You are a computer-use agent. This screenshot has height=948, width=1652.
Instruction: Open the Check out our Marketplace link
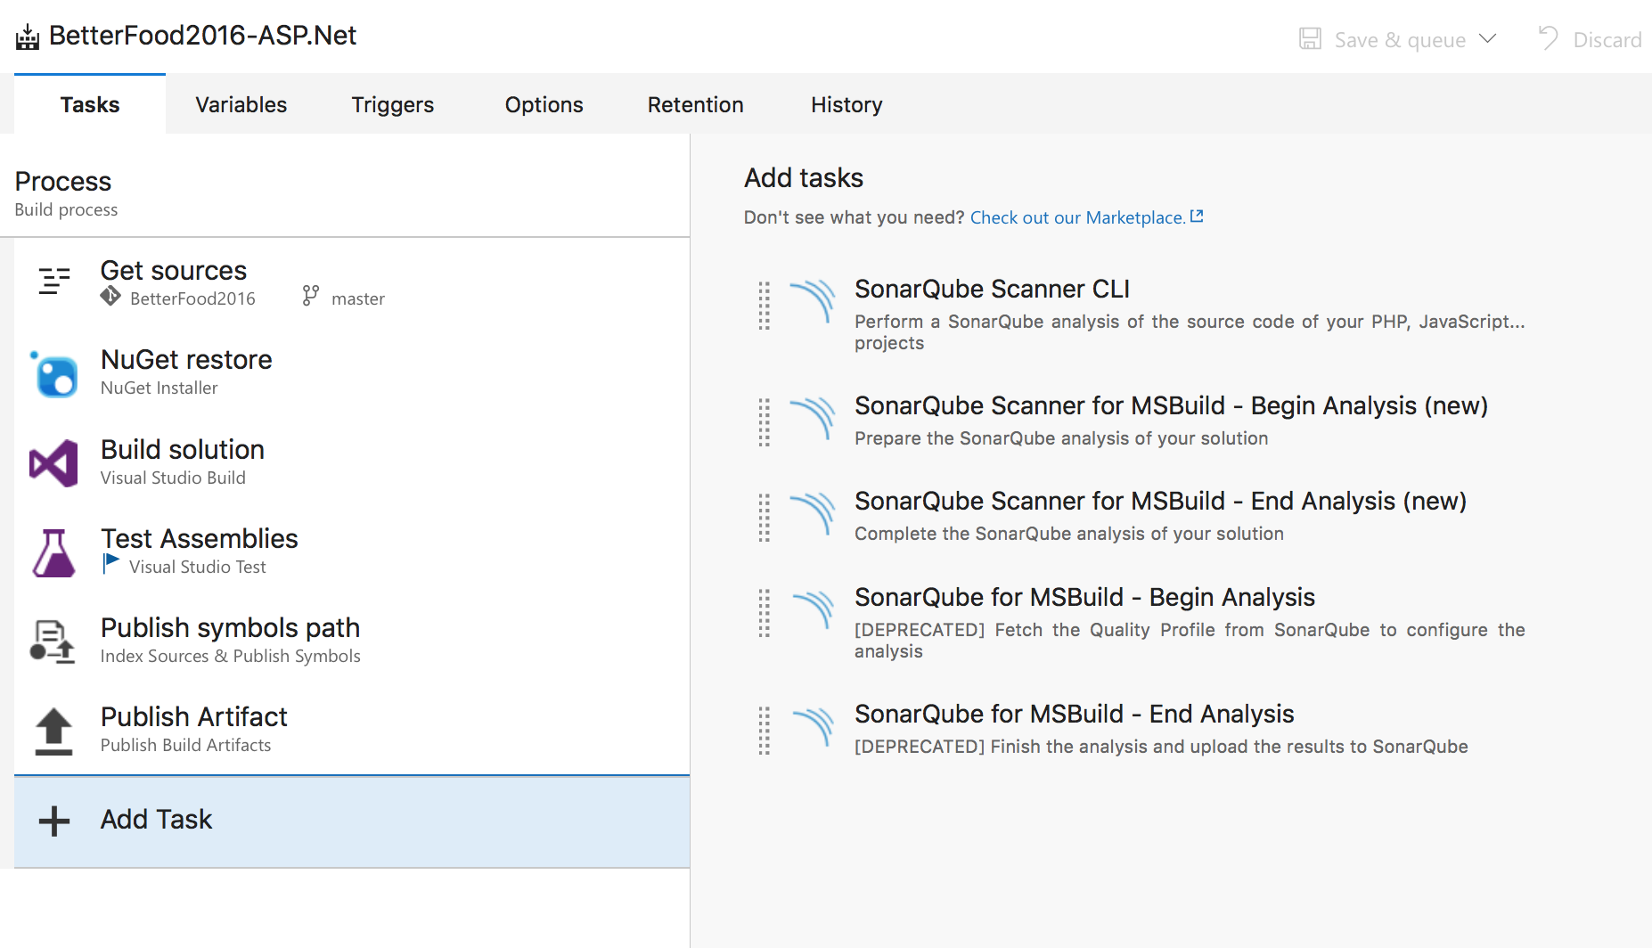point(1077,217)
